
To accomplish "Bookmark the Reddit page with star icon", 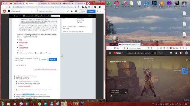I will tap(78, 7).
